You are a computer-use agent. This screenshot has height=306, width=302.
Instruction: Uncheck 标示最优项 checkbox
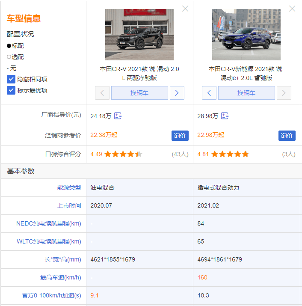coord(11,90)
